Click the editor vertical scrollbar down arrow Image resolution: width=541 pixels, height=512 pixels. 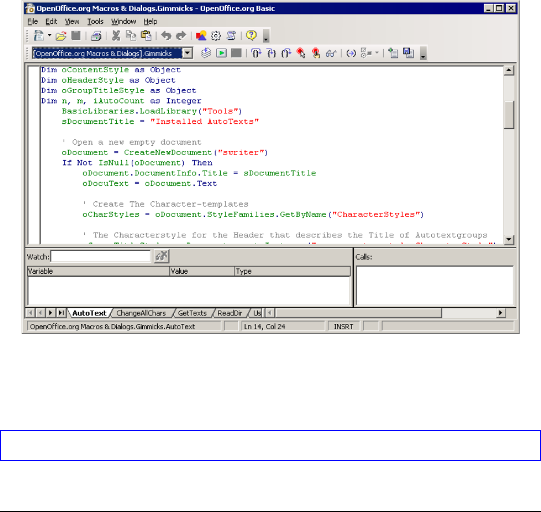509,240
